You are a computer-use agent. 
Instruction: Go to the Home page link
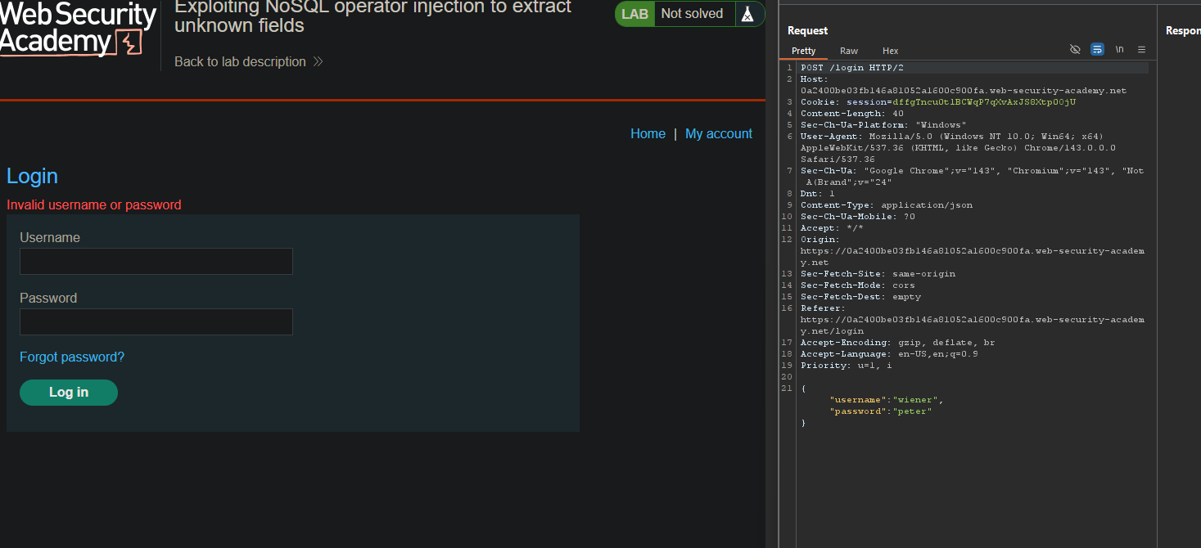pos(648,134)
